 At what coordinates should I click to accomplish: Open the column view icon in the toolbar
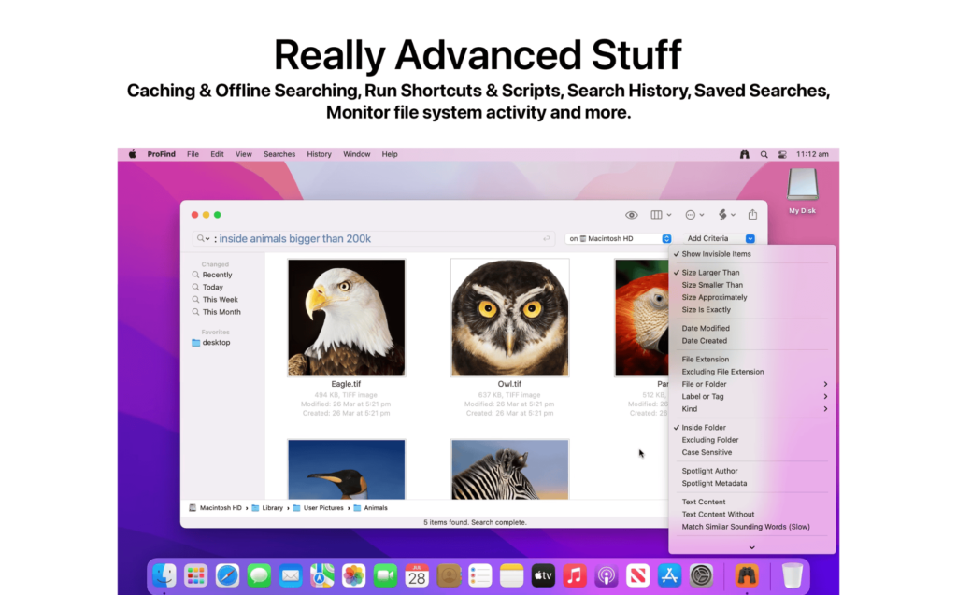657,215
